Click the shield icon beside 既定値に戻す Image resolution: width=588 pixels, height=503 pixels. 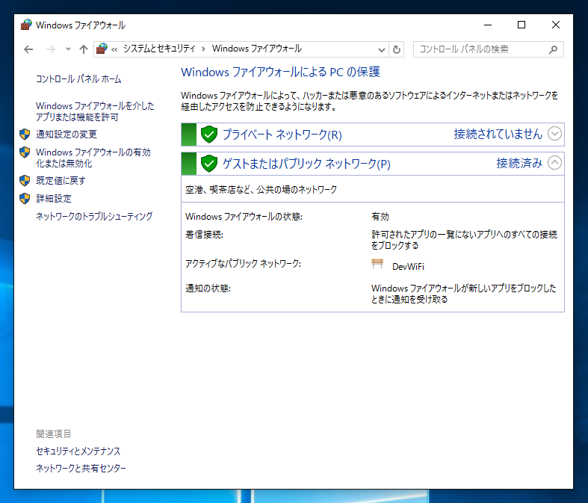pos(25,181)
